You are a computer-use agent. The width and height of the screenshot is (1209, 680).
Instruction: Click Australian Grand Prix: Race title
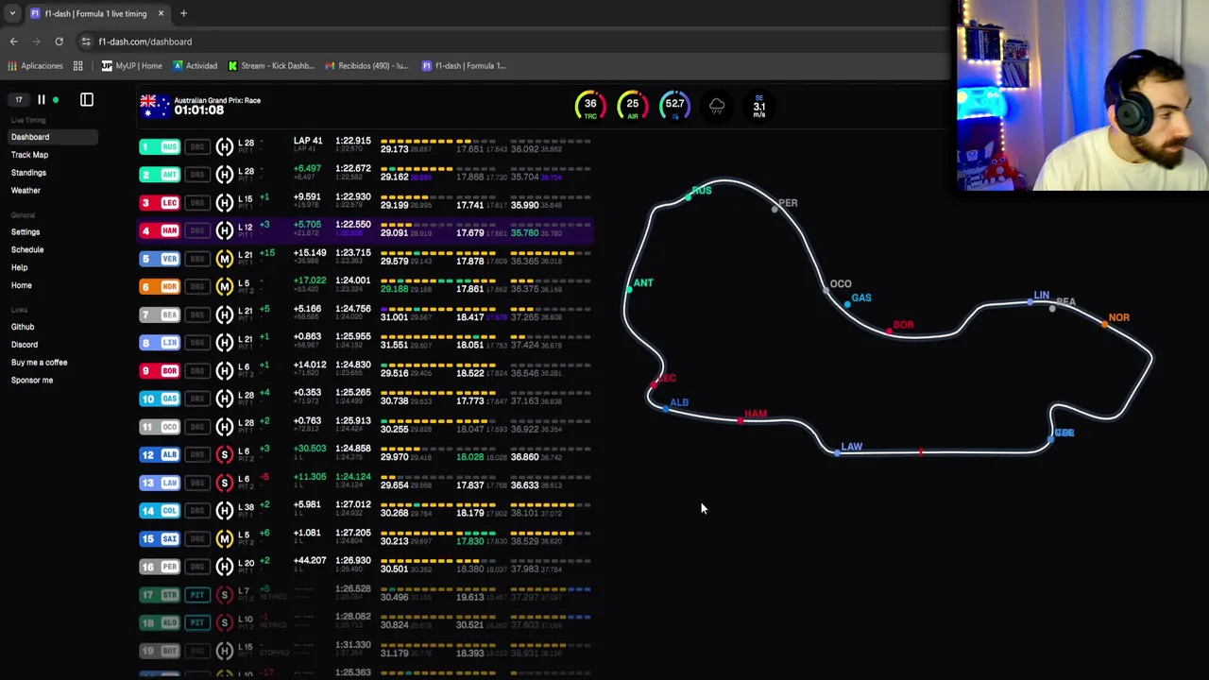tap(217, 100)
